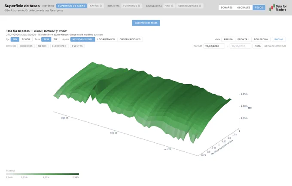
Task: Select TIR rate type
Action: coord(55,39)
